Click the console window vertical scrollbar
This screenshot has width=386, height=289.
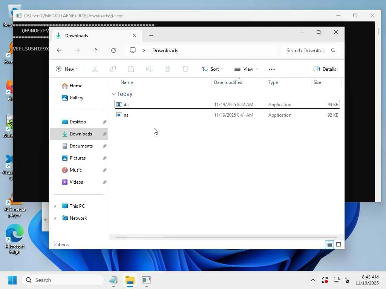(378, 31)
